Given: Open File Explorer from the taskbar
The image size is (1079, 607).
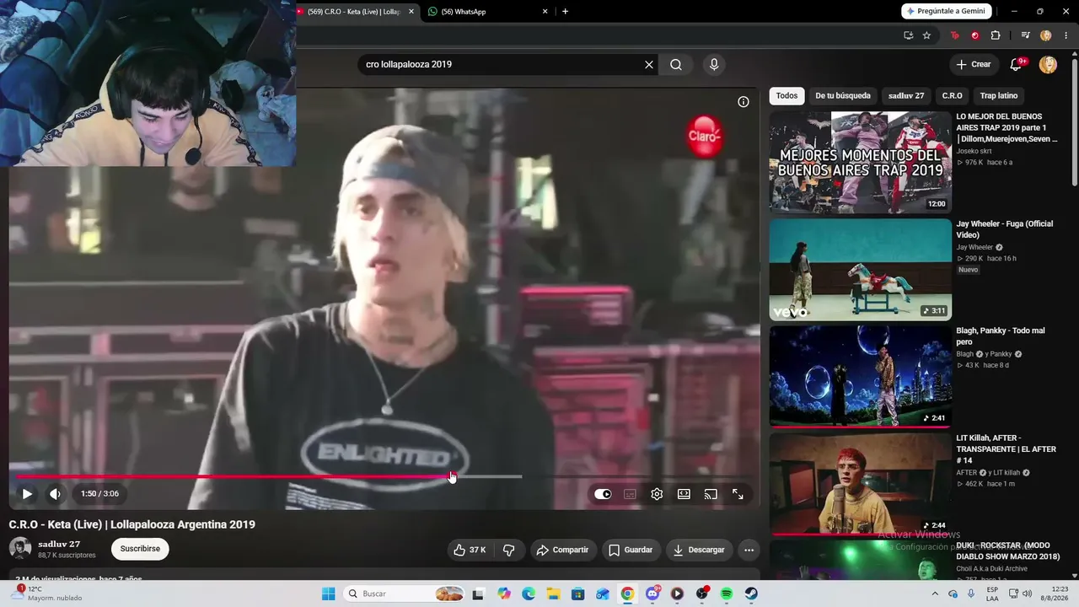Looking at the screenshot, I should [553, 594].
